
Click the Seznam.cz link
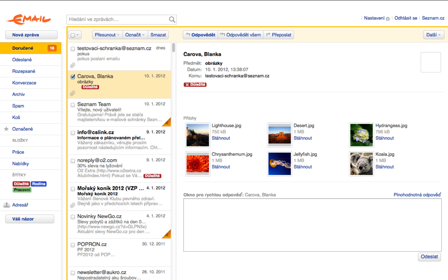433,18
